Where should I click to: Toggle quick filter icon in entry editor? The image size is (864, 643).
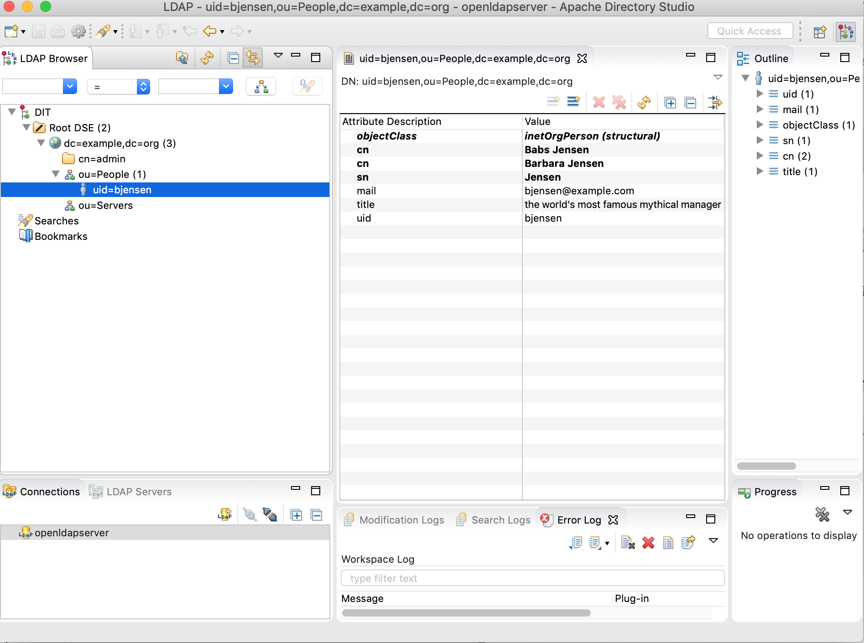click(715, 102)
